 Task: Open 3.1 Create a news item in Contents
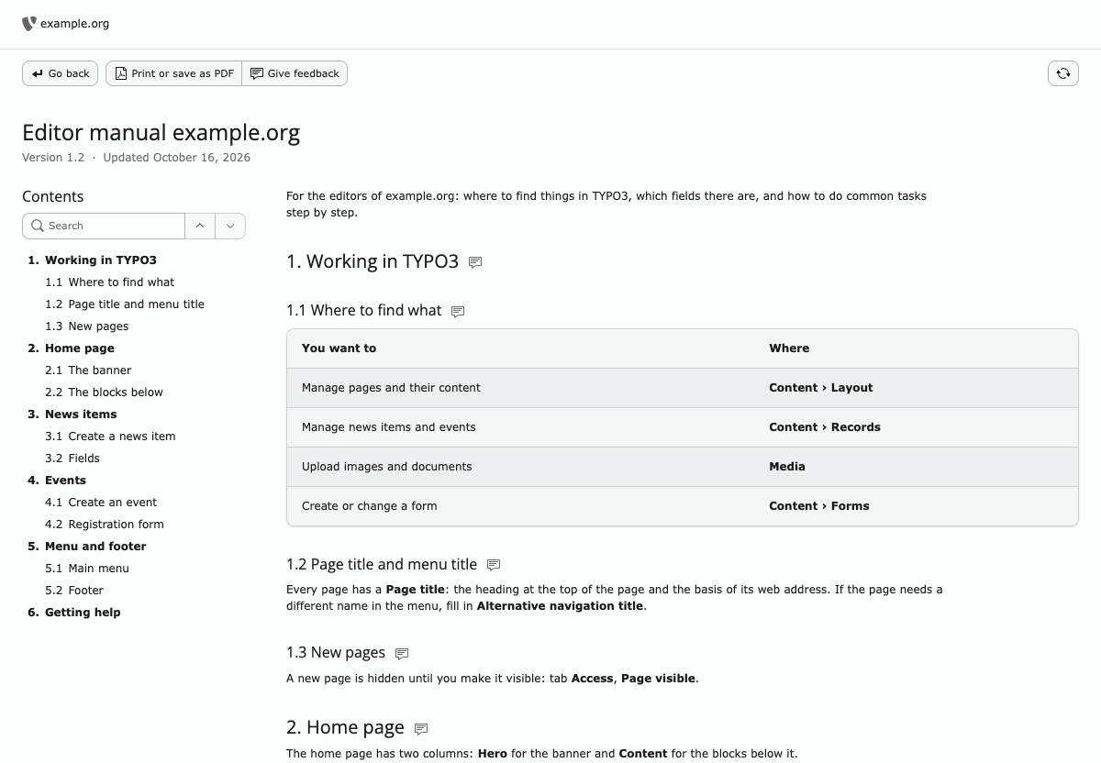[x=110, y=437]
